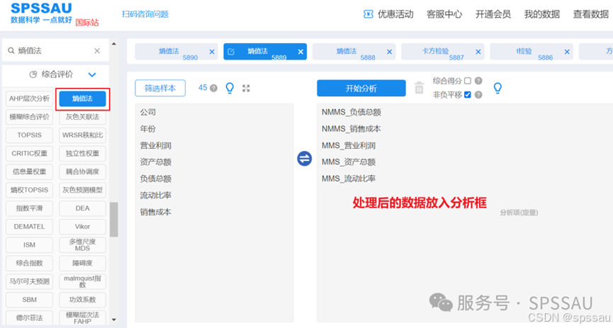This screenshot has width=613, height=328.
Task: Select 公司 in the variable list
Action: pyautogui.click(x=148, y=112)
